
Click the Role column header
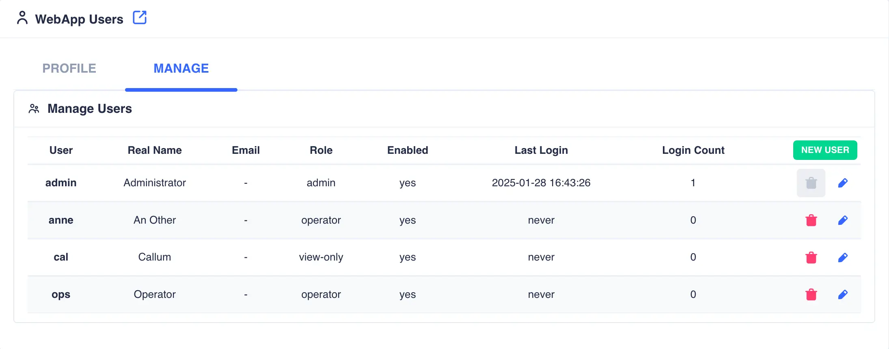click(321, 150)
